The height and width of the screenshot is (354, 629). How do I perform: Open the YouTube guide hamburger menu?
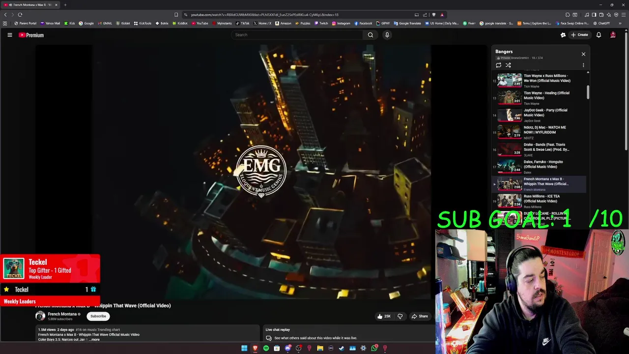9,35
